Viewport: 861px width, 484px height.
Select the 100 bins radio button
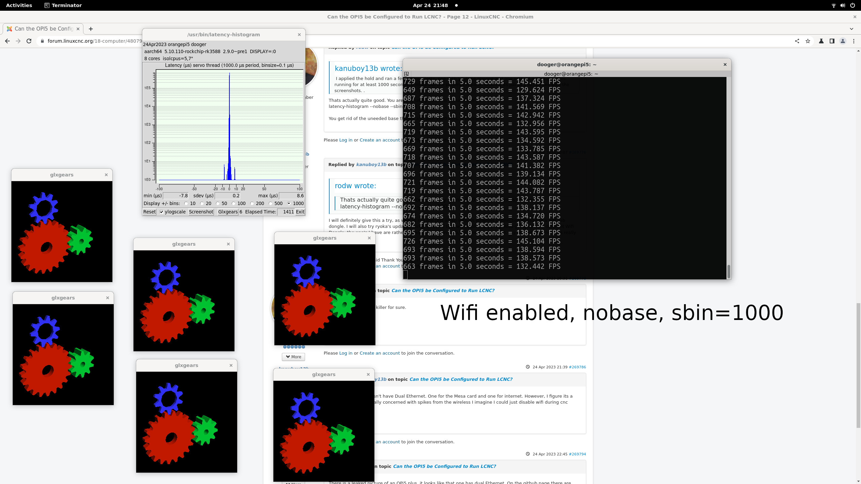point(233,203)
